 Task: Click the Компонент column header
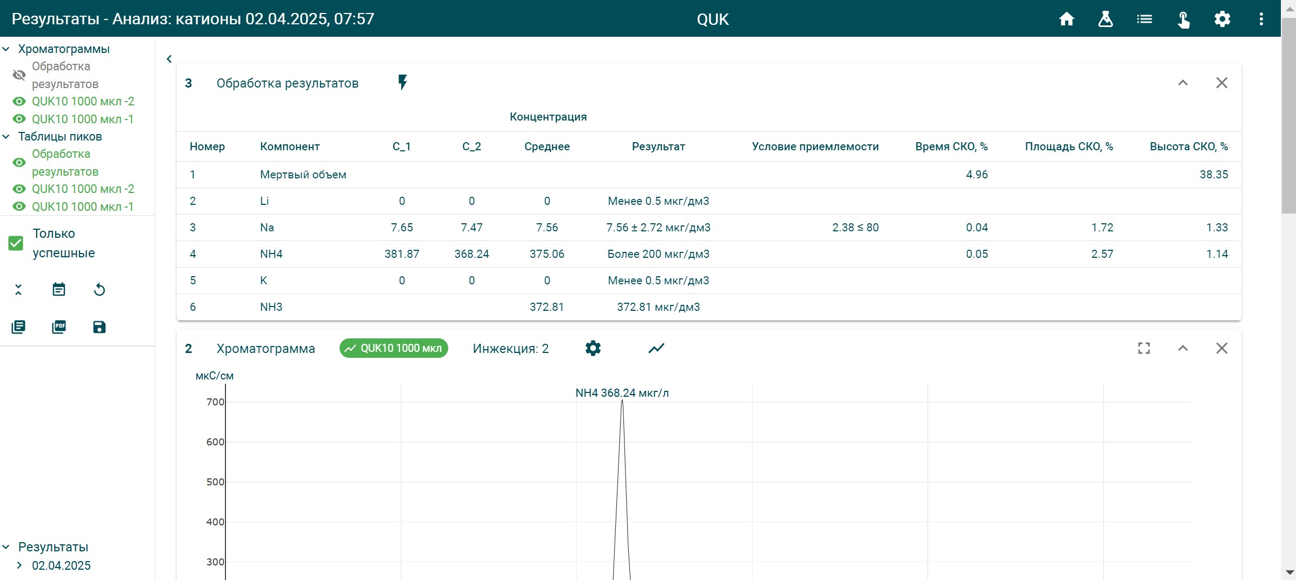click(x=290, y=146)
